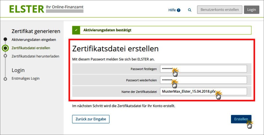Click 'Aktivierungsdaten bestätigt' message text
Image resolution: width=264 pixels, height=135 pixels.
pos(108,30)
